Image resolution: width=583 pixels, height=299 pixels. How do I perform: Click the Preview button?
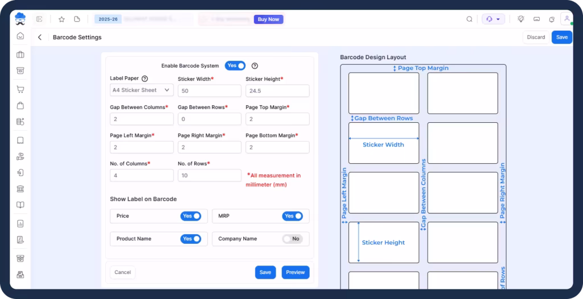(295, 272)
